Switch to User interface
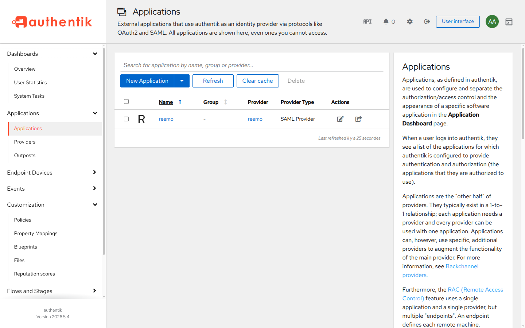The image size is (525, 328). (458, 22)
